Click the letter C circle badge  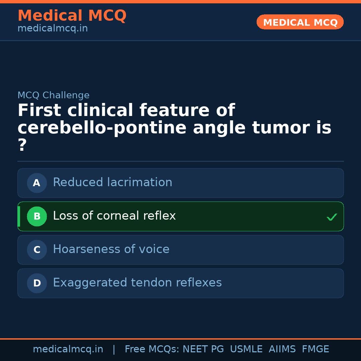(x=37, y=250)
